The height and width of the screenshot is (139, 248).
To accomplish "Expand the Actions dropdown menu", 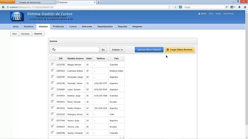I will coord(117,50).
